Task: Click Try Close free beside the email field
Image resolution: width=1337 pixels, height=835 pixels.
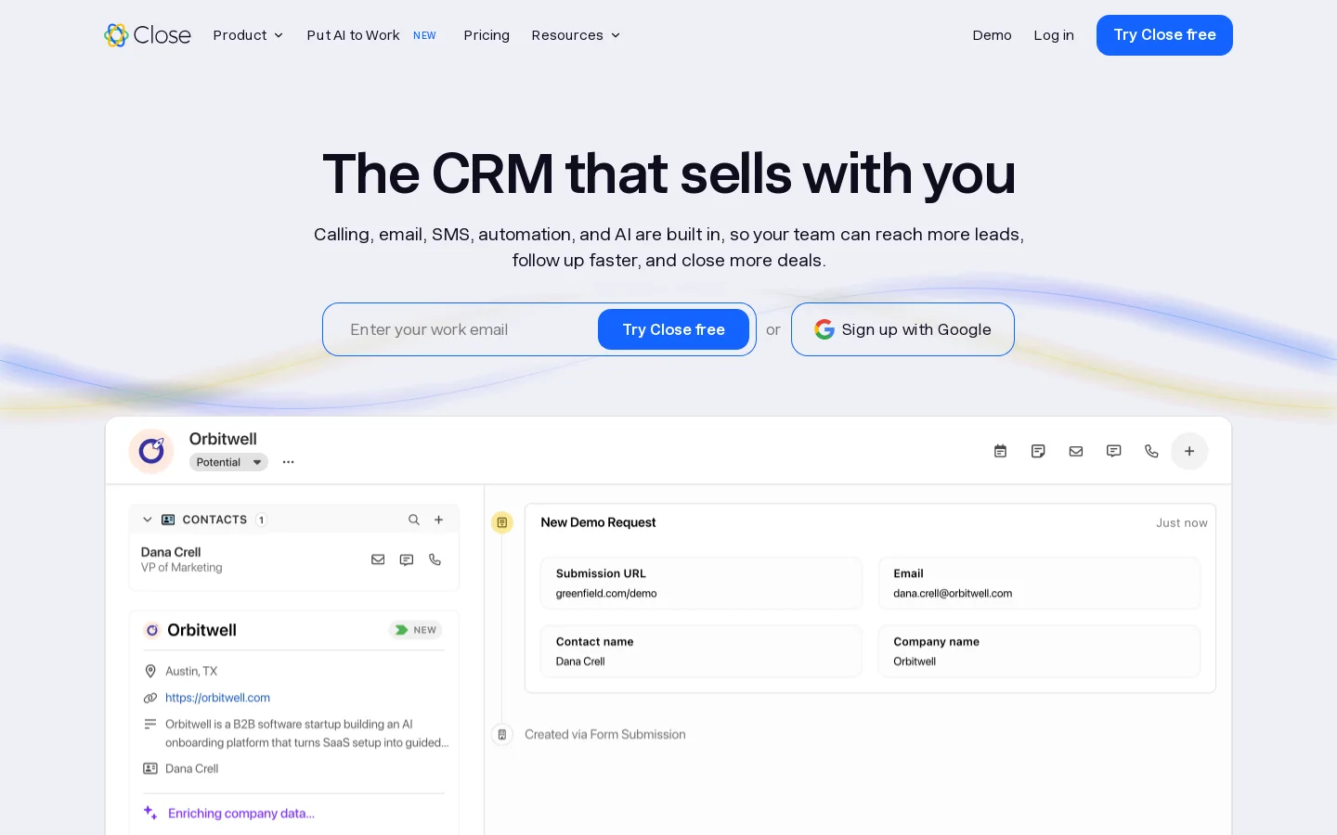Action: 673,329
